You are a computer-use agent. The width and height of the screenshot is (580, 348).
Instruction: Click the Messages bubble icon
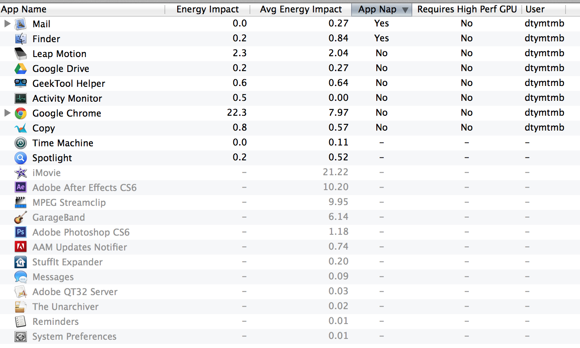point(21,277)
